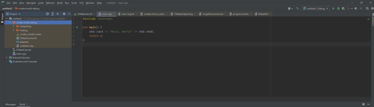
Task: Open Build panel settings gear at bottom
Action: click(363, 104)
